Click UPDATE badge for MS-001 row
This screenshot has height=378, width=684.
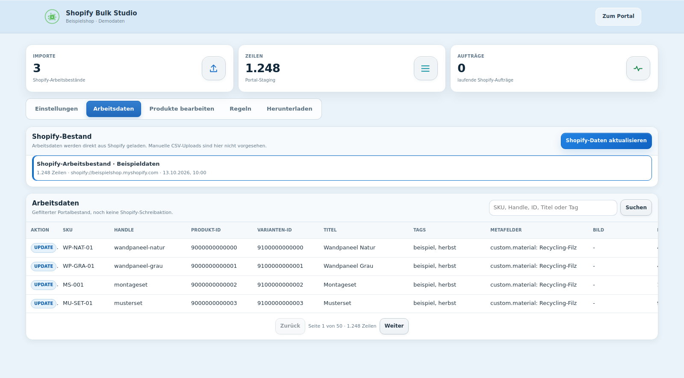44,285
